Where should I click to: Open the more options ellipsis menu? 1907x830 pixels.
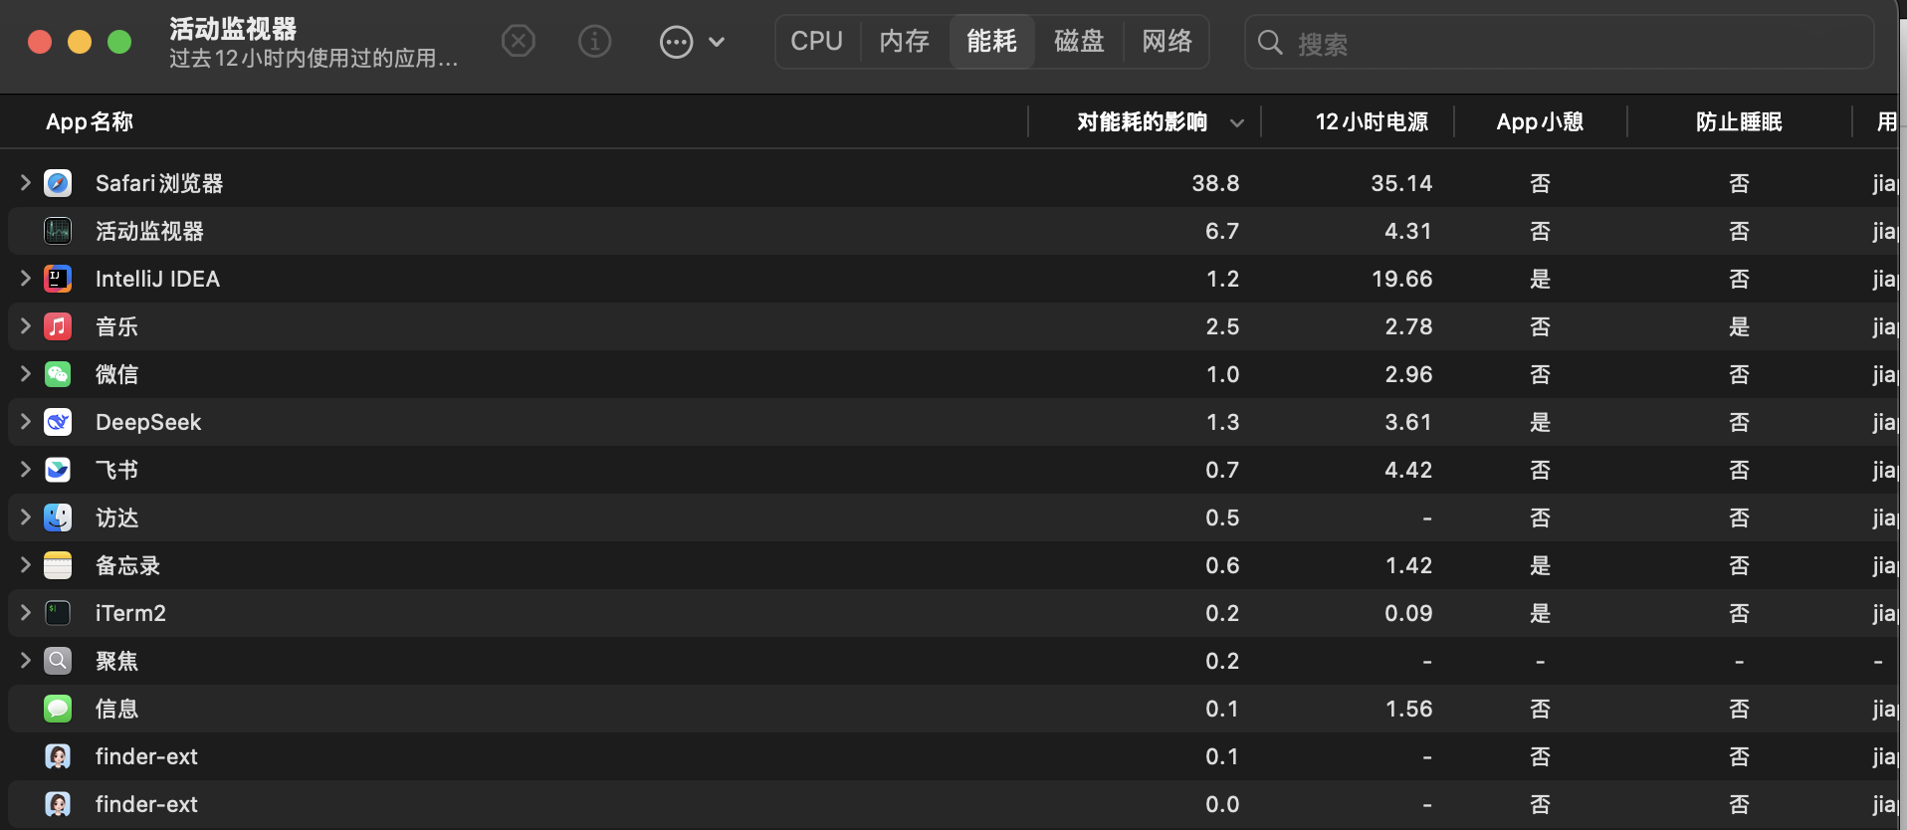point(677,42)
